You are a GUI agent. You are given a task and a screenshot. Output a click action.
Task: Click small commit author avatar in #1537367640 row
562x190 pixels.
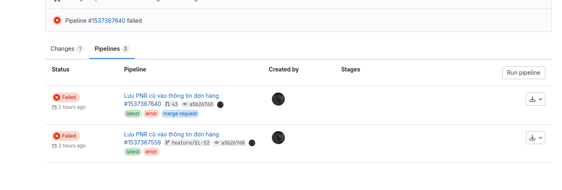click(x=220, y=104)
